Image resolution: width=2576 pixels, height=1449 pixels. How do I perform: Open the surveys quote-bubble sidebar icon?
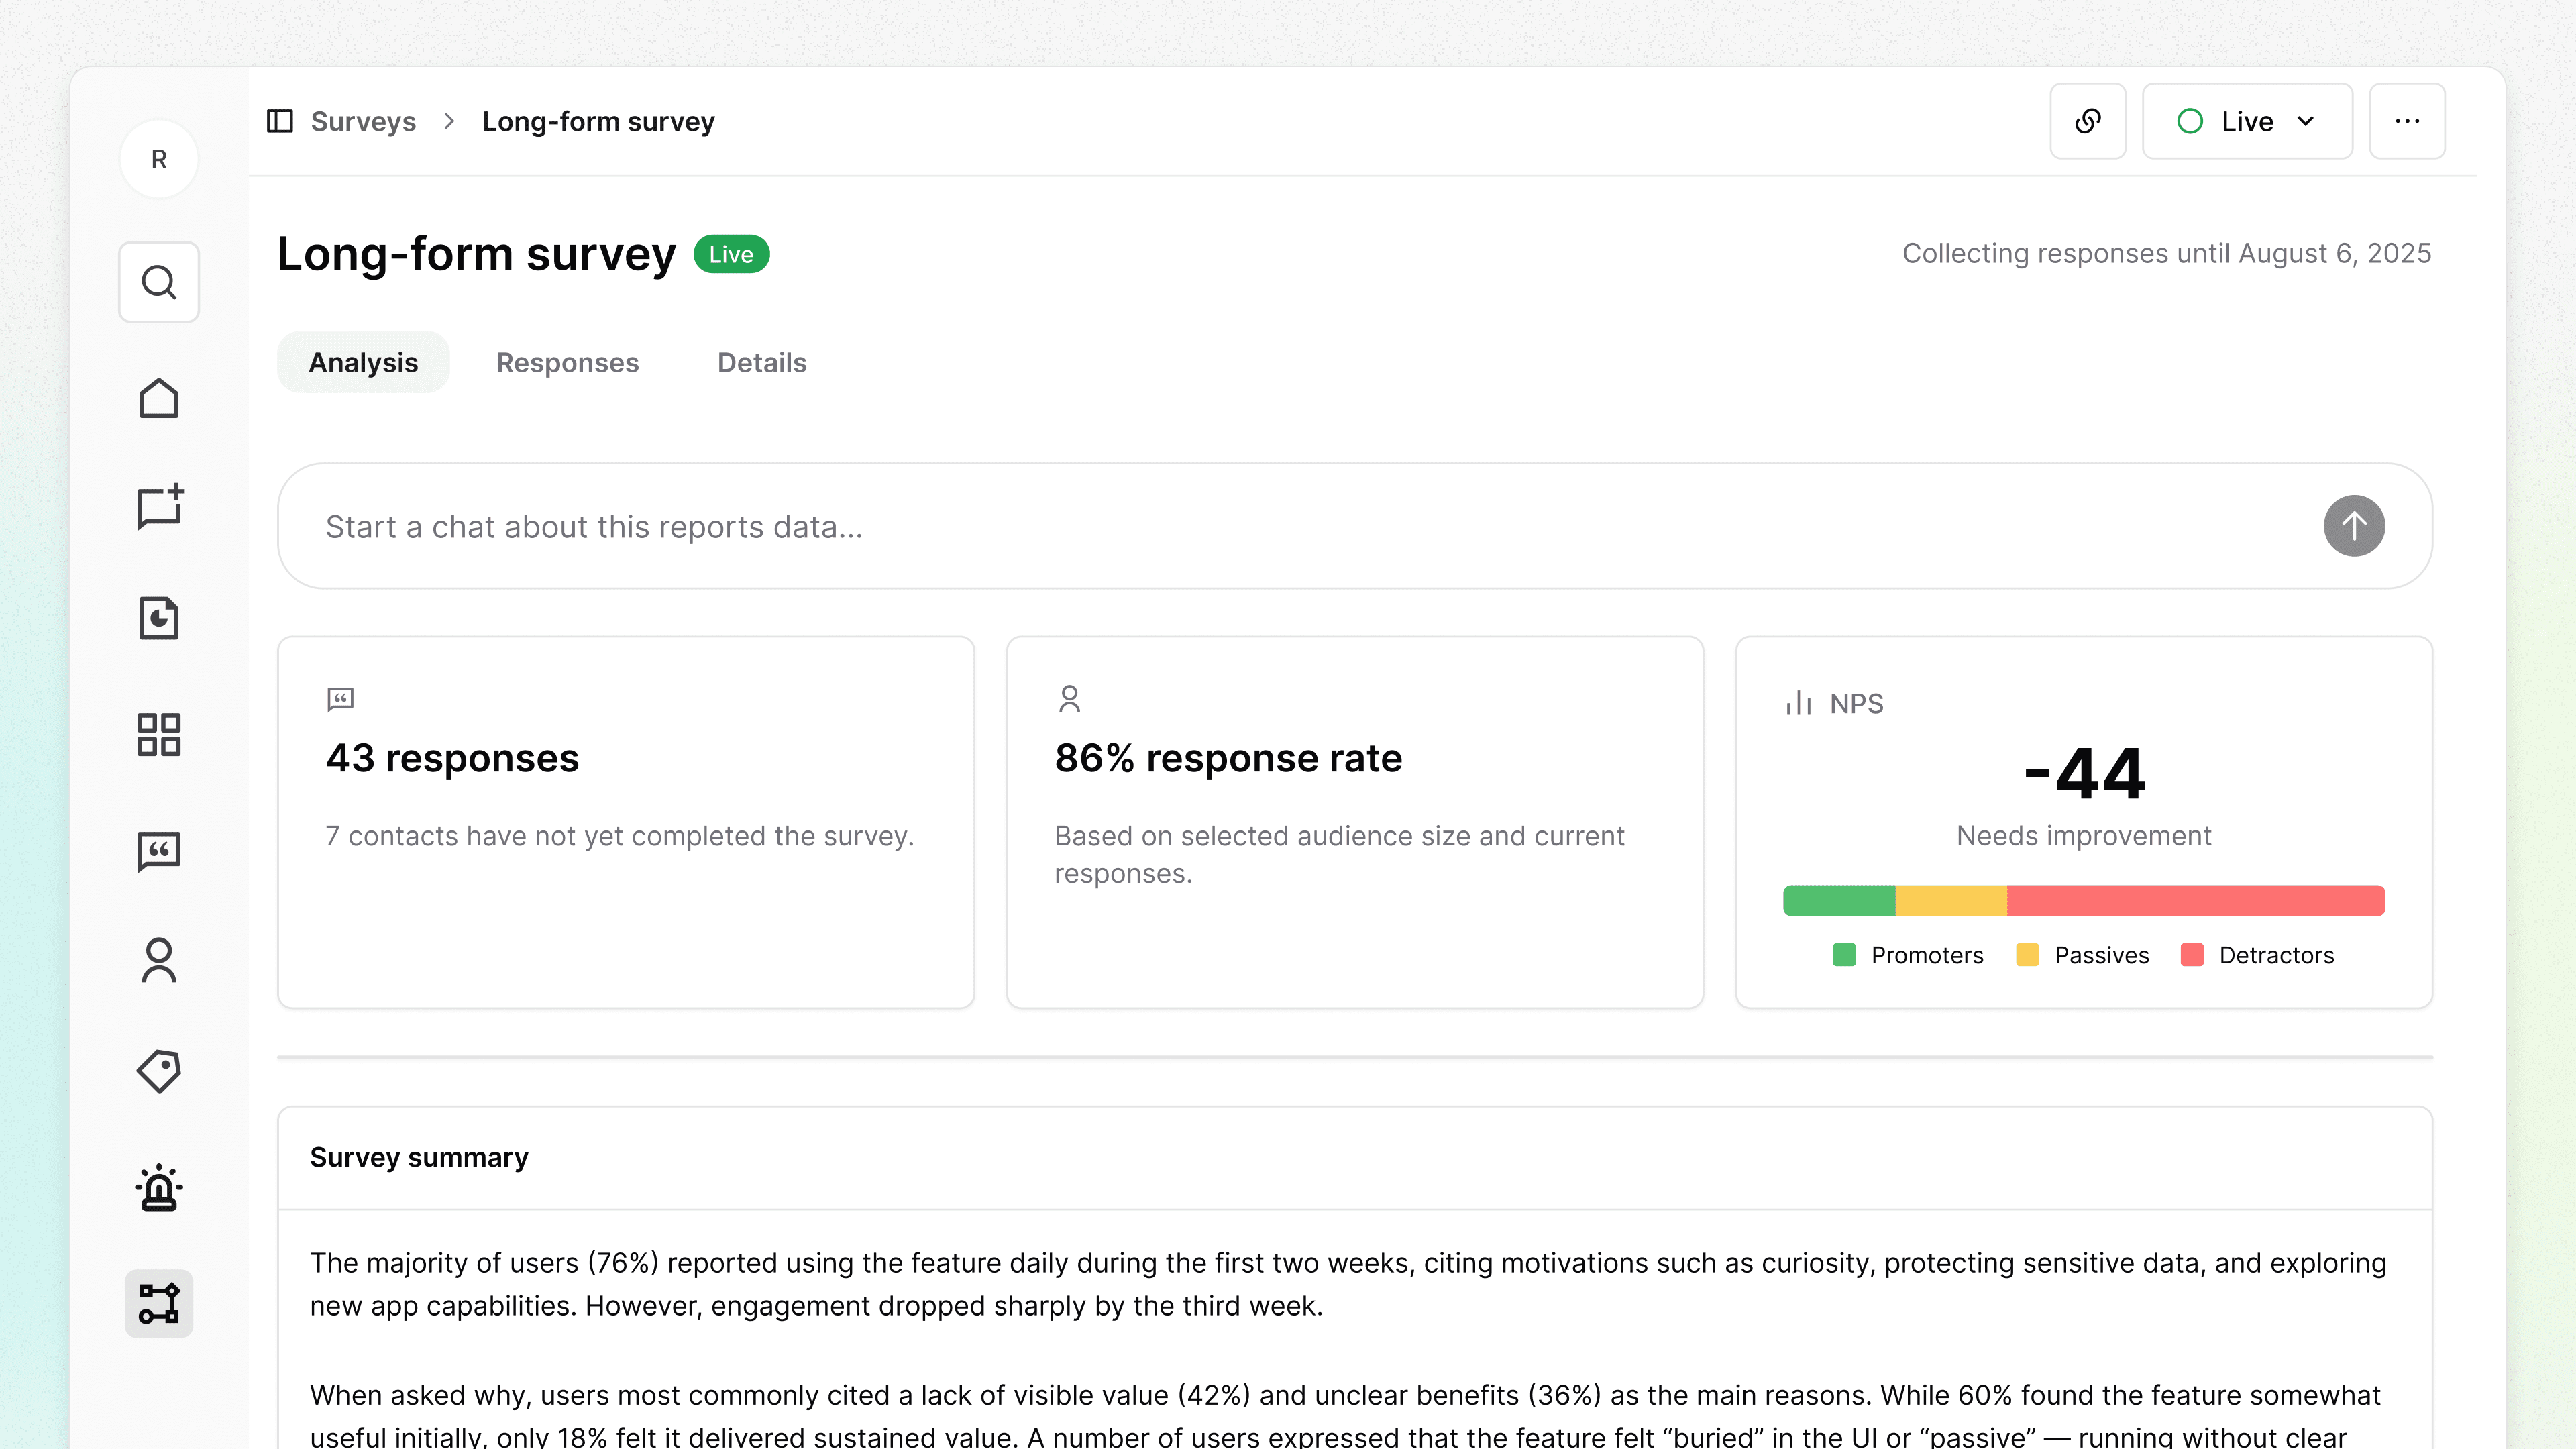[159, 851]
